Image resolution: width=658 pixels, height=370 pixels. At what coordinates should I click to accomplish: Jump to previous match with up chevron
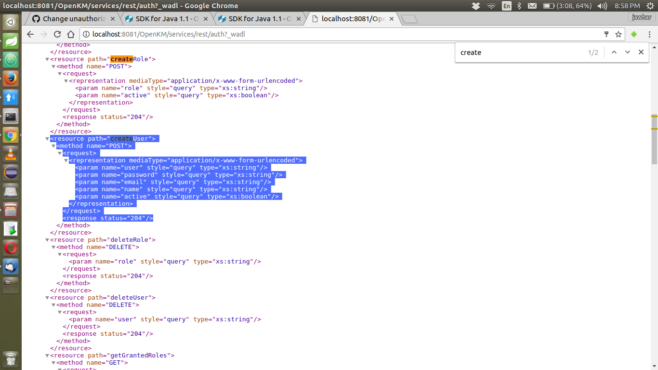pos(614,52)
